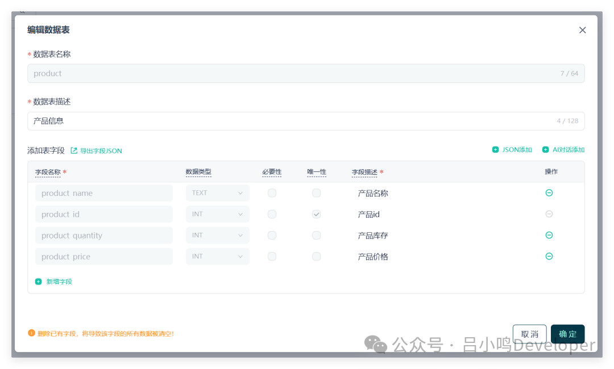Screen dimensions: 614x369
Task: Click the 产品库存 field description
Action: [373, 236]
